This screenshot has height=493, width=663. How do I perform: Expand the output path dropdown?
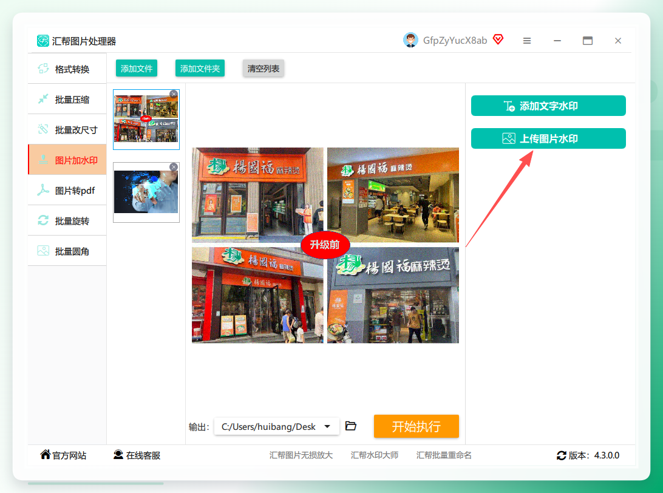coord(327,427)
